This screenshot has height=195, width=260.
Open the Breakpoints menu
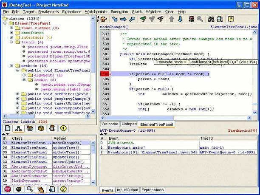coord(48,11)
